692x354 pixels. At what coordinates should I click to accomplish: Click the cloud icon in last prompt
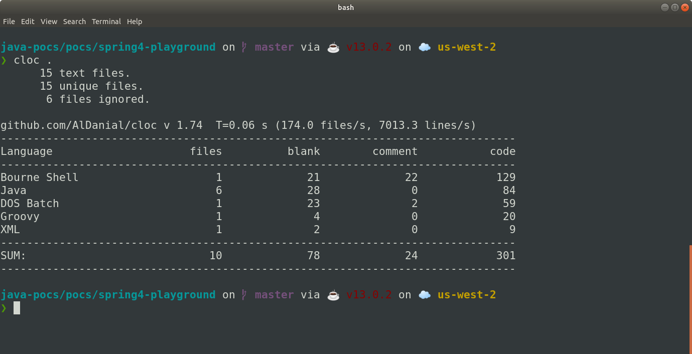[425, 295]
